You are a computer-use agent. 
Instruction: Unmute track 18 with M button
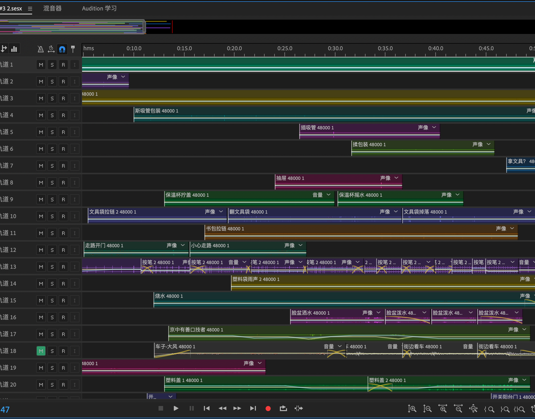[41, 351]
